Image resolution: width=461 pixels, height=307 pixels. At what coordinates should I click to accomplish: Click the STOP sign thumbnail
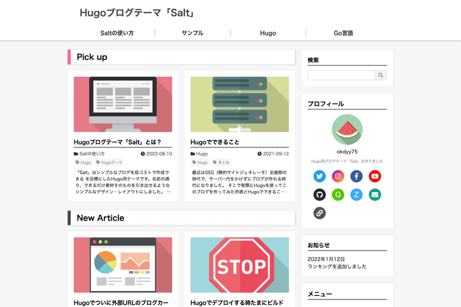(x=240, y=265)
